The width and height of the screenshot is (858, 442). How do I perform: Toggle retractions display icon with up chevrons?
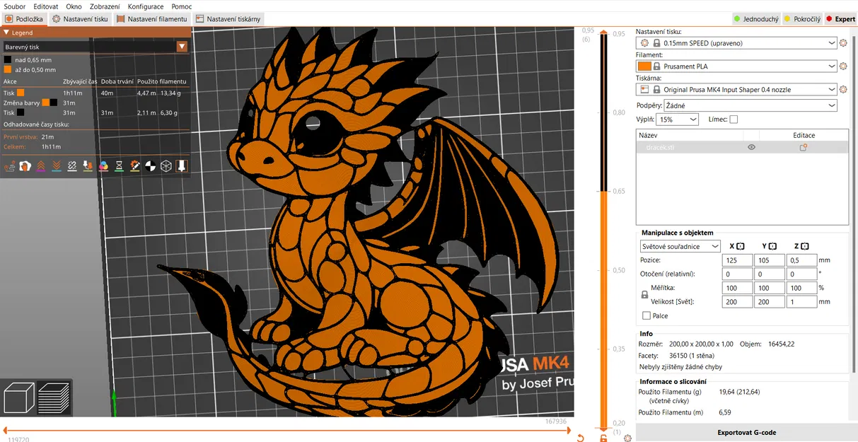click(41, 166)
